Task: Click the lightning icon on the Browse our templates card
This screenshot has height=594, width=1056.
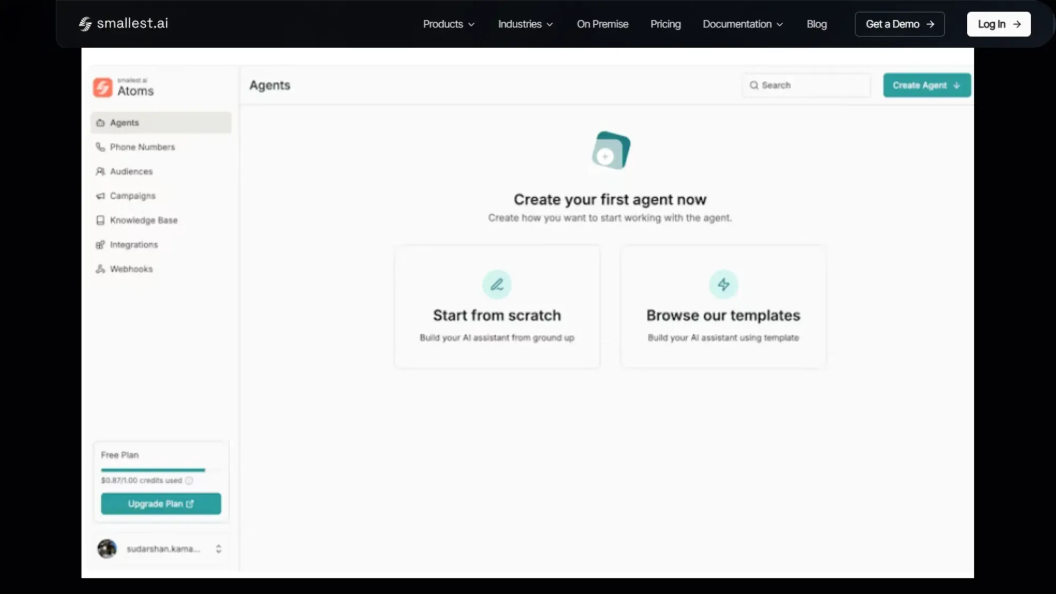Action: 723,285
